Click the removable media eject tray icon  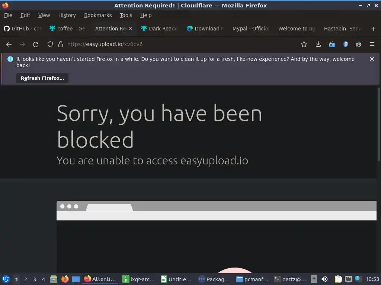314,279
